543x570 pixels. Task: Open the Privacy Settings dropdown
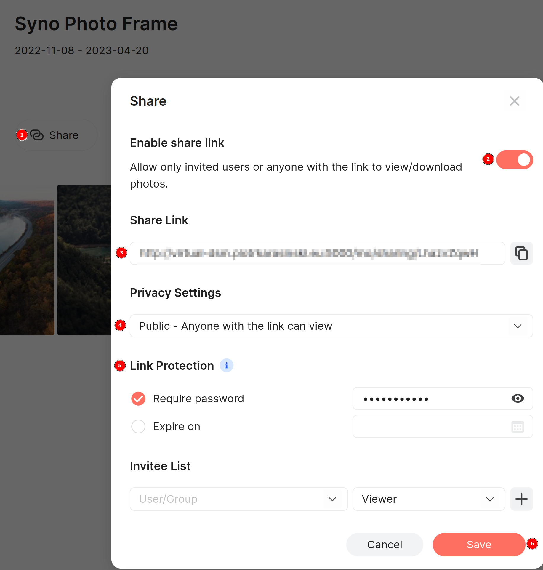[x=331, y=326]
